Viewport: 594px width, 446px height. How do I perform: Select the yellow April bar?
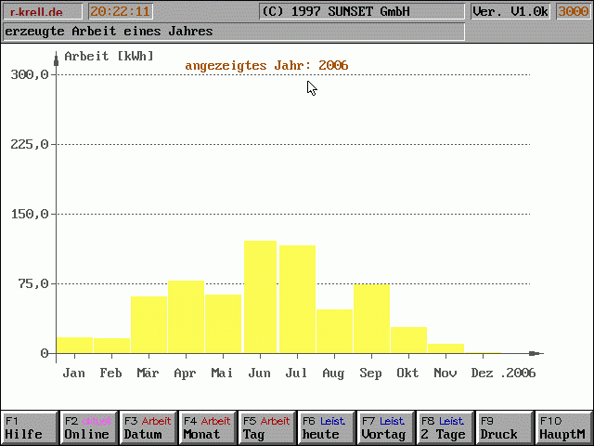click(186, 317)
